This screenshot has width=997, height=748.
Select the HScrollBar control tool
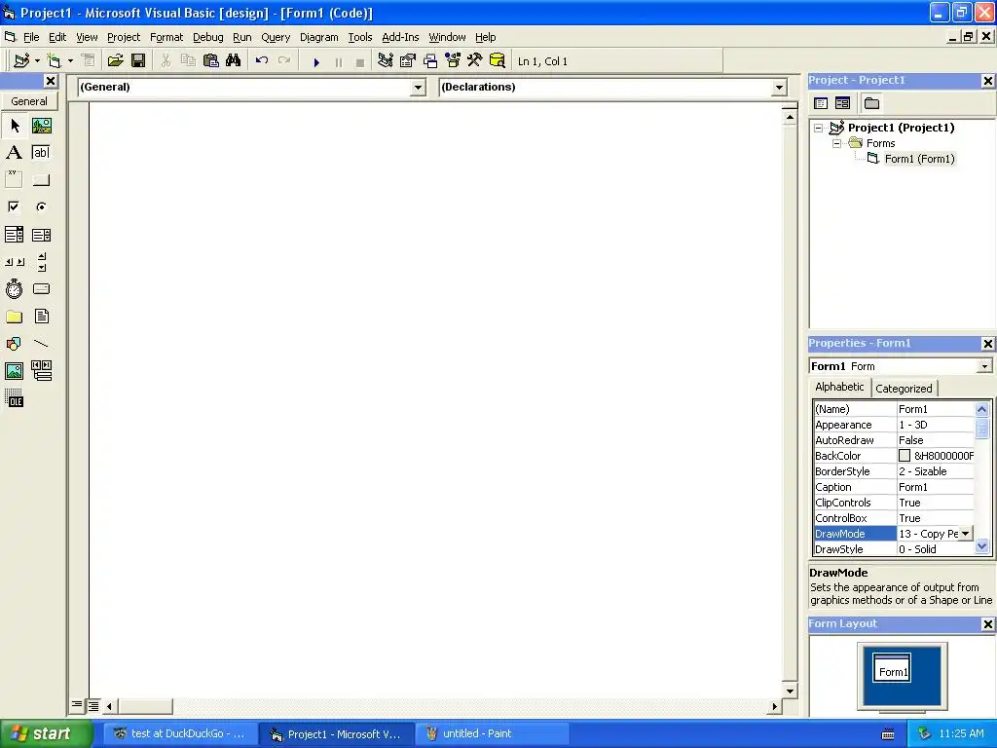(14, 261)
